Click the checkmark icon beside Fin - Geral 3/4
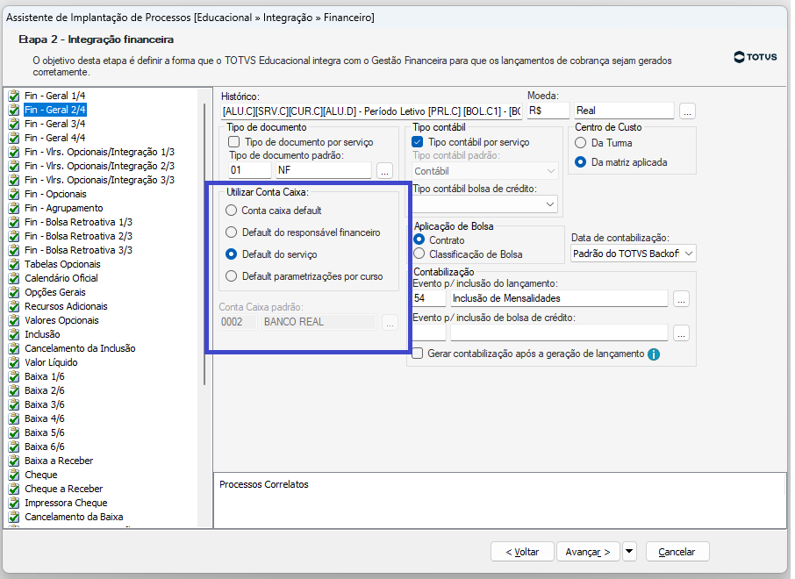The width and height of the screenshot is (795, 579). pyautogui.click(x=14, y=124)
